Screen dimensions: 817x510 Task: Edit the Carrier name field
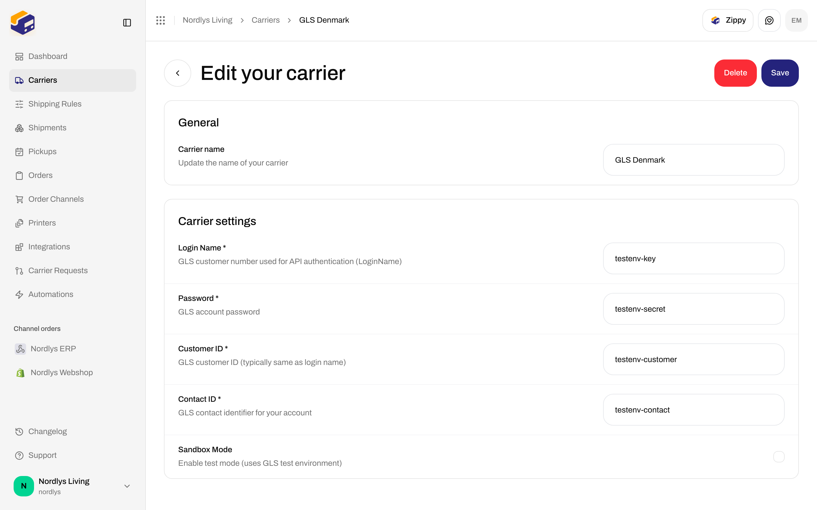pyautogui.click(x=693, y=160)
